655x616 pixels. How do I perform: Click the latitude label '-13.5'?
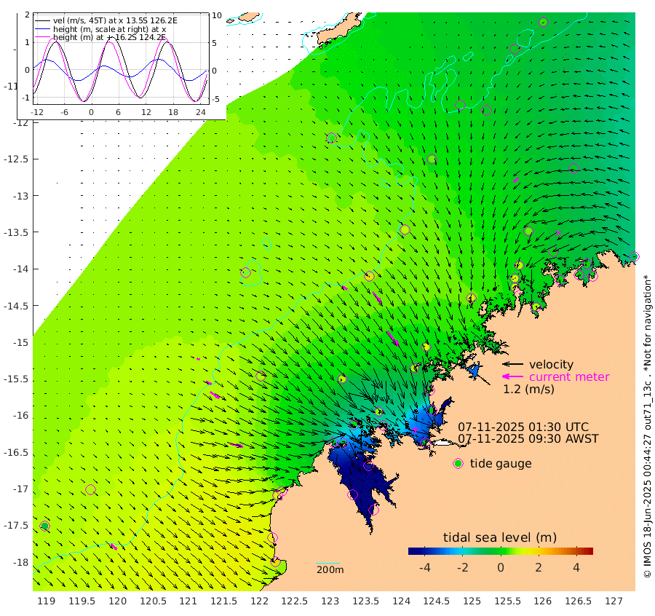(16, 232)
